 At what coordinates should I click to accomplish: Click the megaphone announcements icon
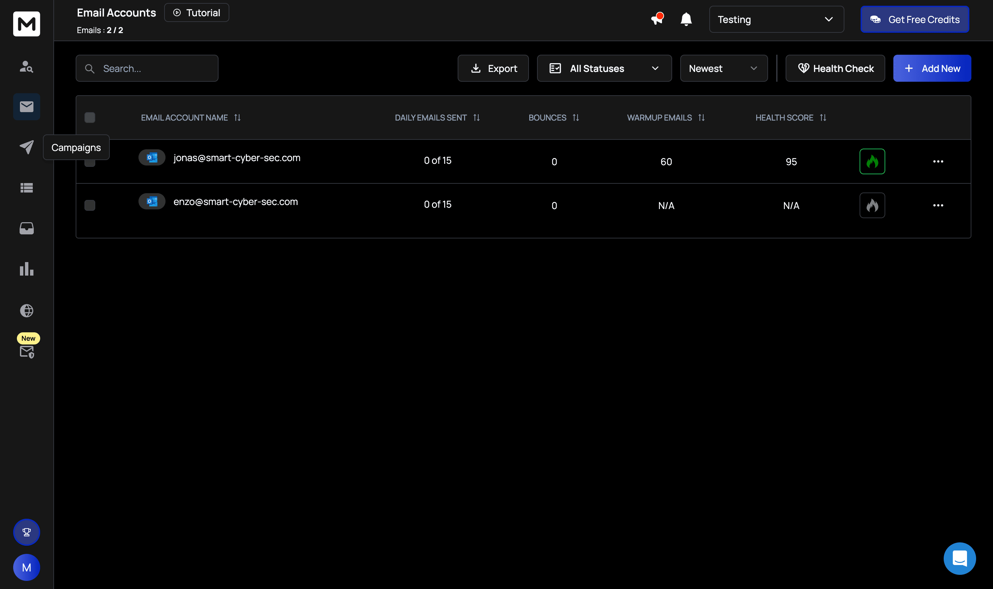tap(657, 19)
